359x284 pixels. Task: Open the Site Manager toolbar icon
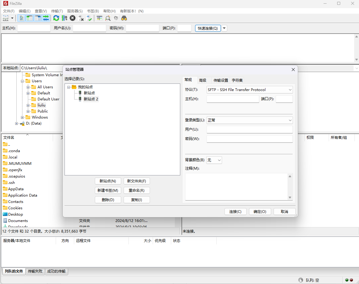[x=6, y=18]
